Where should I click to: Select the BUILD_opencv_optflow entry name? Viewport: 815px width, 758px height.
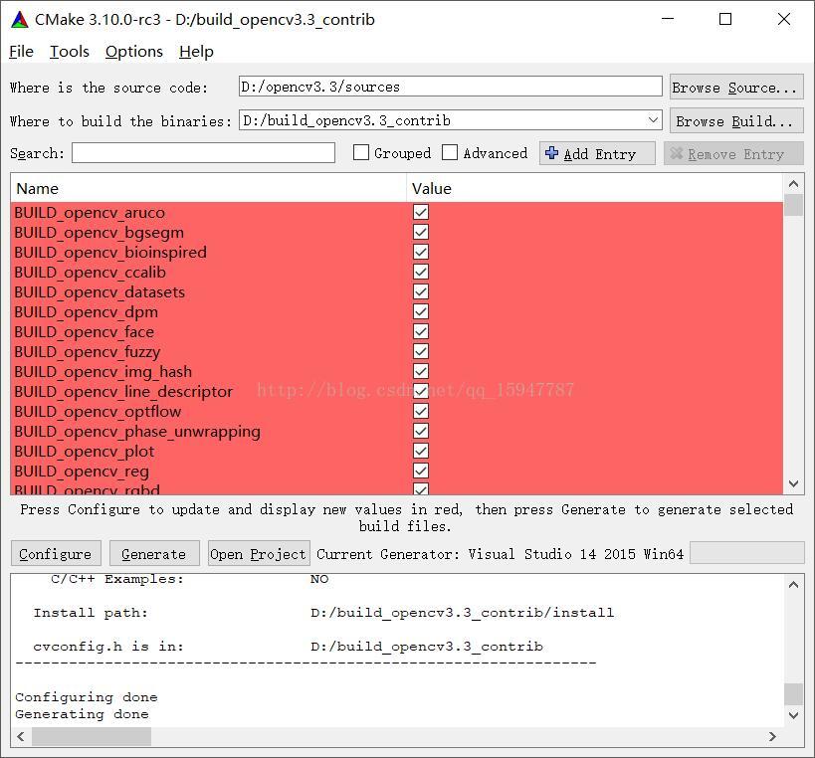coord(99,412)
